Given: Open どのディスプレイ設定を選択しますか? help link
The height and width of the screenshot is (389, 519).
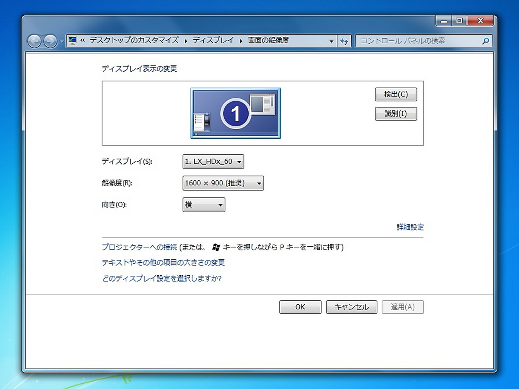Looking at the screenshot, I should 161,278.
